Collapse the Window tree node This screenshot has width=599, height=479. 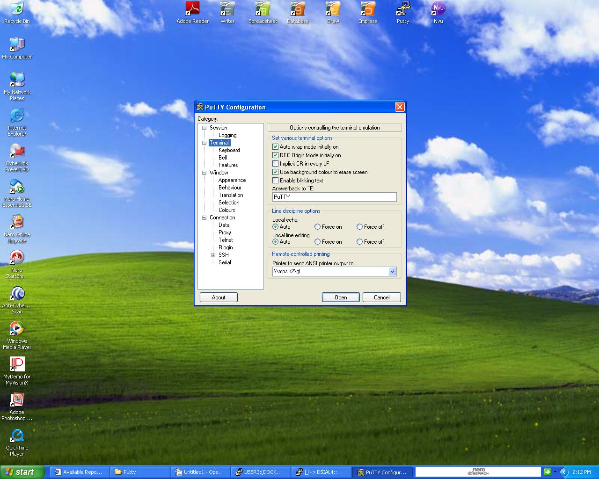tap(204, 173)
